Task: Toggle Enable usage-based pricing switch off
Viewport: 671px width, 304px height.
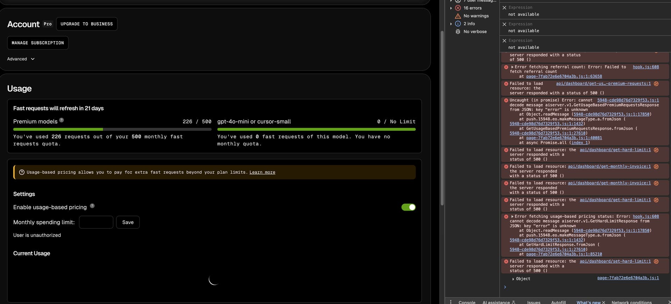Action: 409,207
